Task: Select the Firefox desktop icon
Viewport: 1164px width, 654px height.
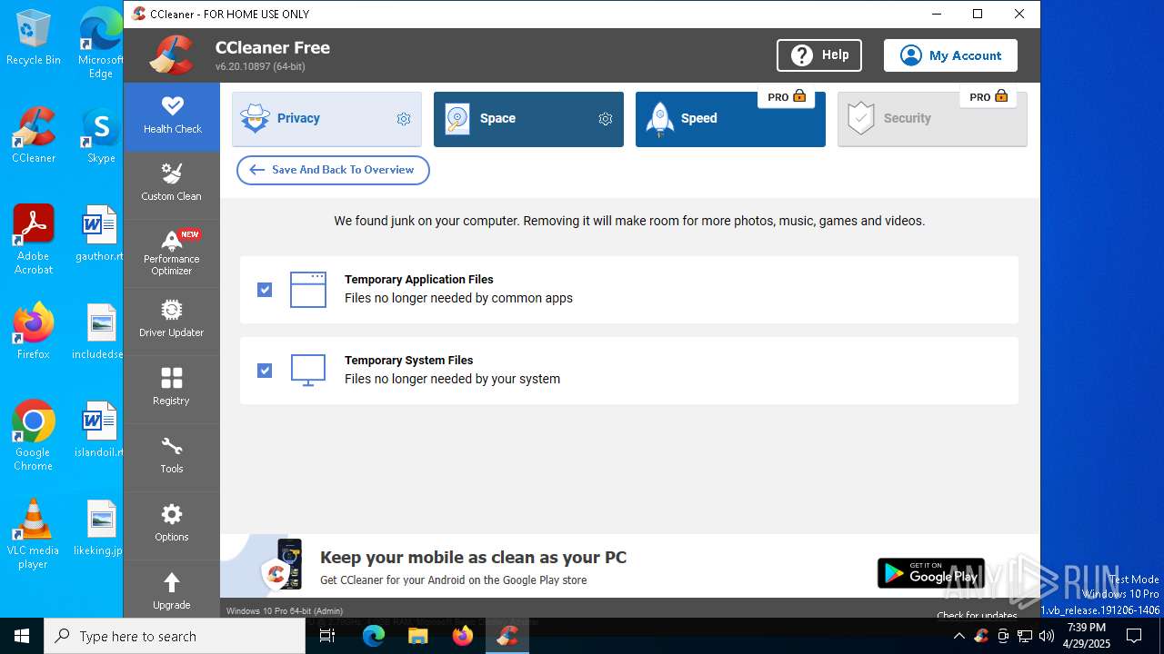Action: 34,332
